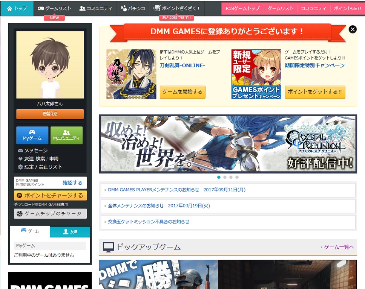Click the dark pickup game thumbnail
The image size is (365, 289).
pyautogui.click(x=287, y=274)
